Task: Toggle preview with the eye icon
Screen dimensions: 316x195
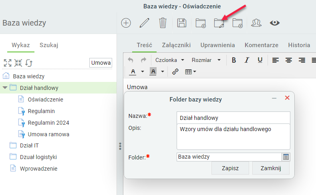Action: pyautogui.click(x=275, y=23)
